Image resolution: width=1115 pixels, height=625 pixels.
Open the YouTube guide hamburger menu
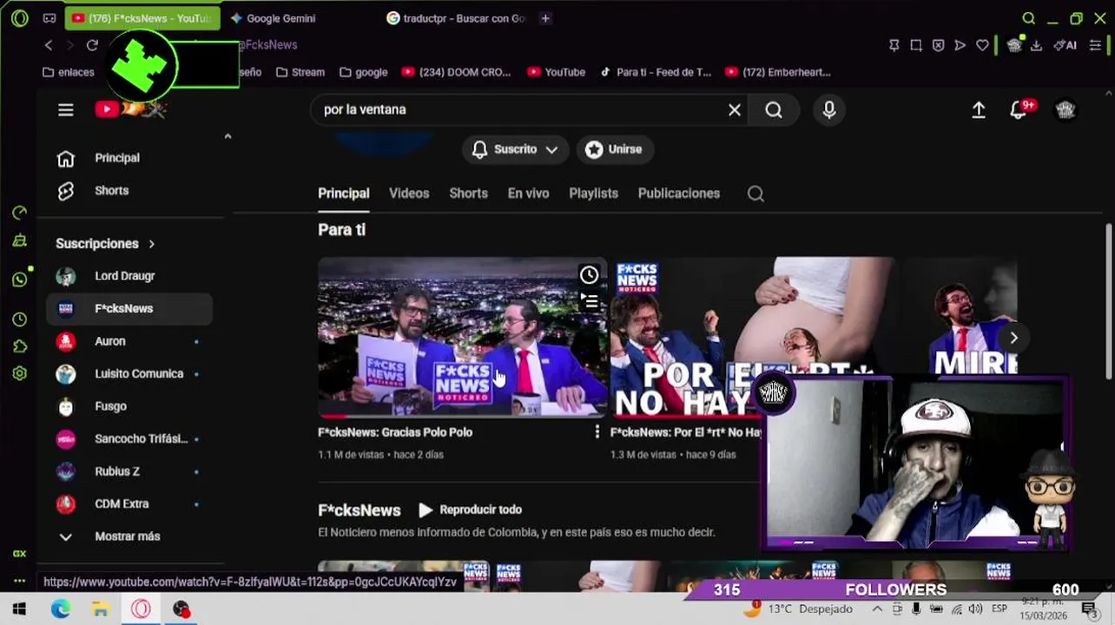pos(66,109)
